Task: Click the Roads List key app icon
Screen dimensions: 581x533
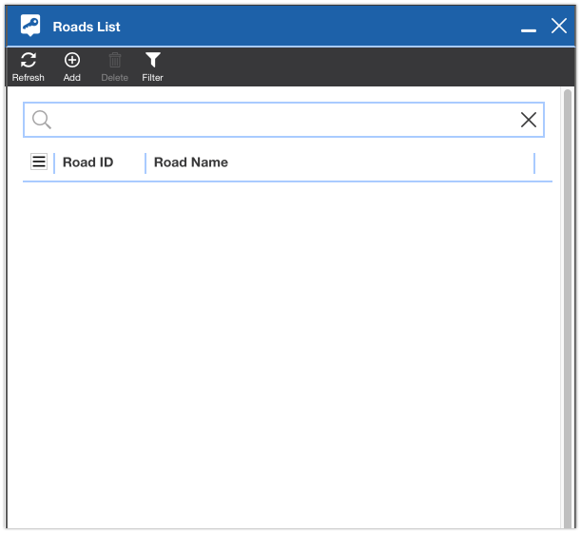Action: [30, 25]
